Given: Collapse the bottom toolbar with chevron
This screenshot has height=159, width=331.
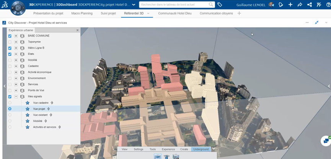Looking at the screenshot, I should [x=214, y=149].
